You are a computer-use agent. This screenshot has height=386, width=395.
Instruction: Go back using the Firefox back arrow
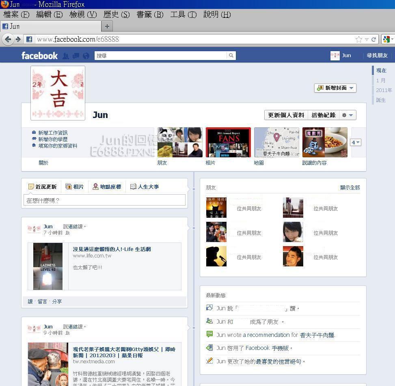(x=8, y=39)
